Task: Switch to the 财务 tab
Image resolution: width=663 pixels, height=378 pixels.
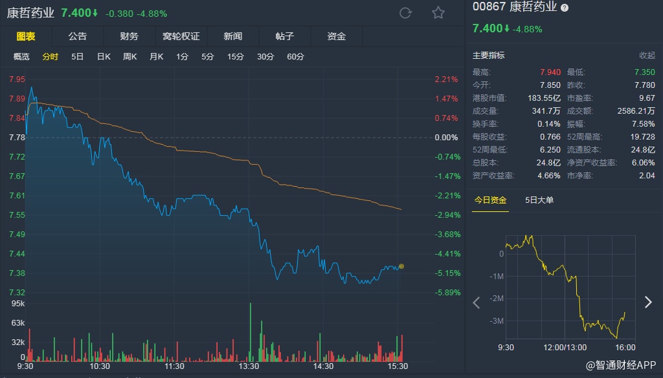Action: click(129, 36)
